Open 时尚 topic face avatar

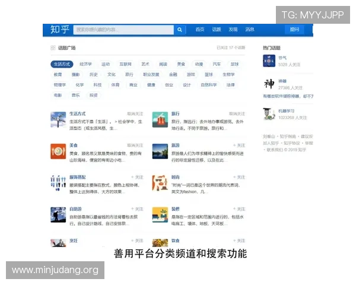point(160,183)
